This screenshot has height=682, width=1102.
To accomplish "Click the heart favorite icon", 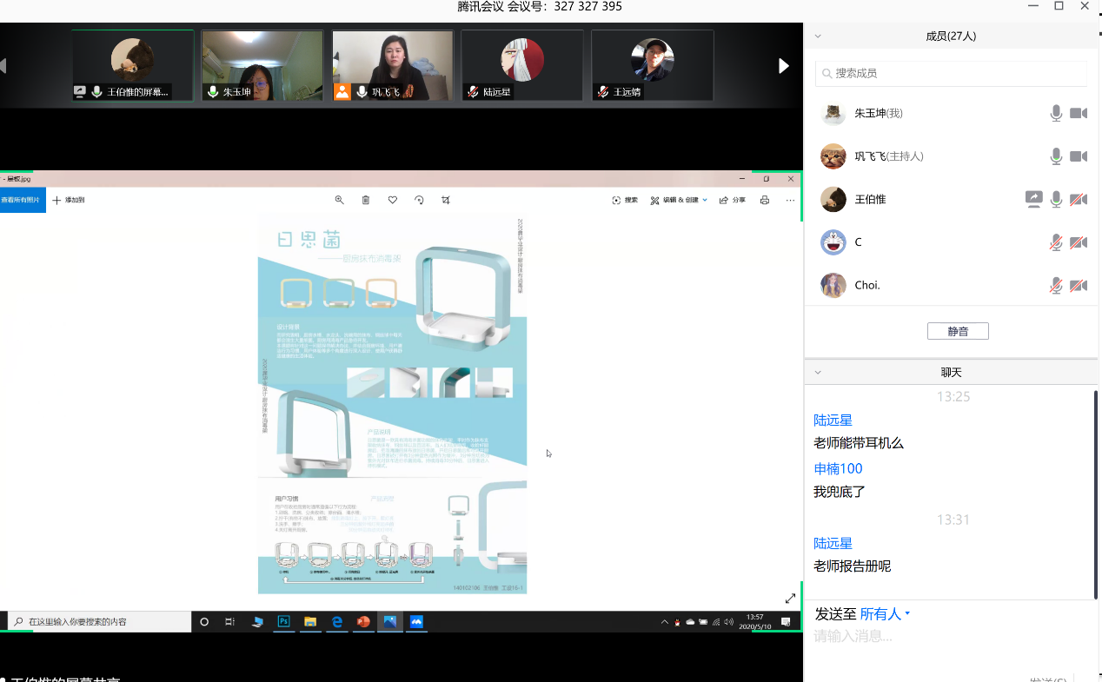I will coord(393,200).
